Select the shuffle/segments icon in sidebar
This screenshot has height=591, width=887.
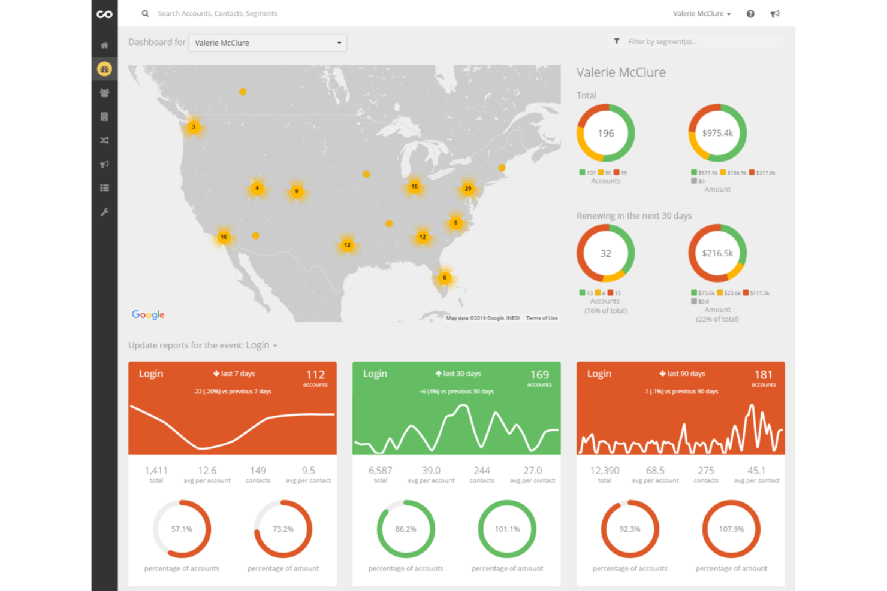coord(104,140)
